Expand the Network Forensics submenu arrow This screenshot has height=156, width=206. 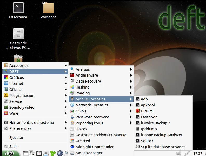(131, 105)
